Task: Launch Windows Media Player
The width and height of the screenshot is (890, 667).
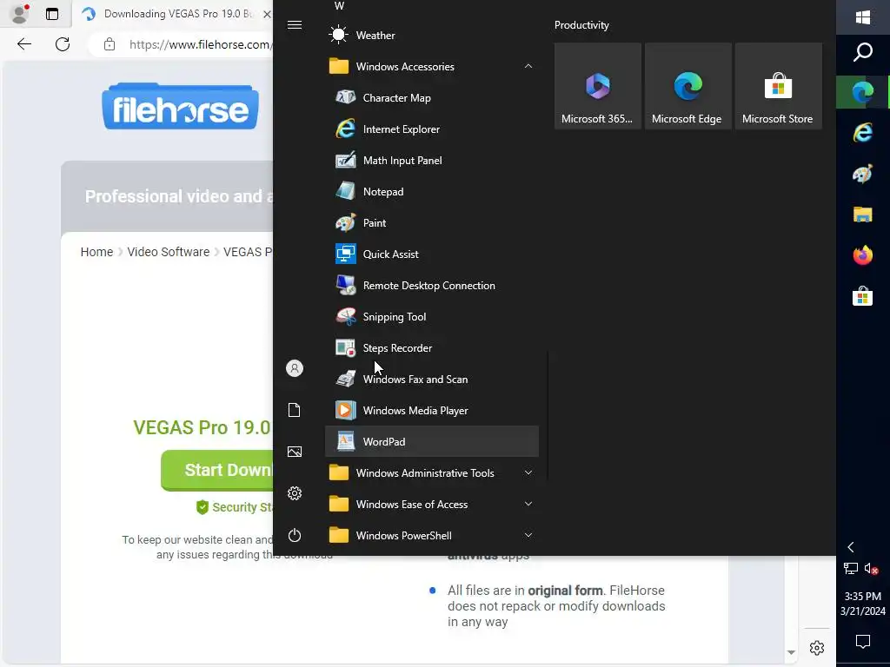Action: pyautogui.click(x=431, y=410)
